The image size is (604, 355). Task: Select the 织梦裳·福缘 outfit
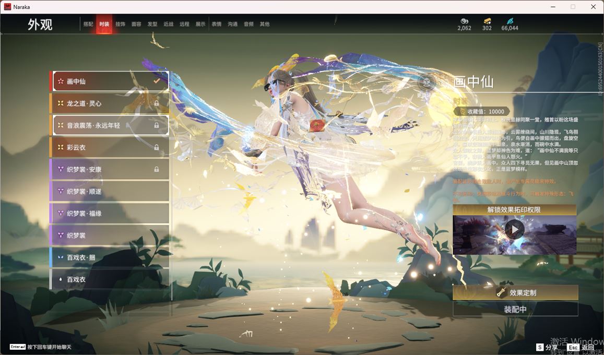110,214
